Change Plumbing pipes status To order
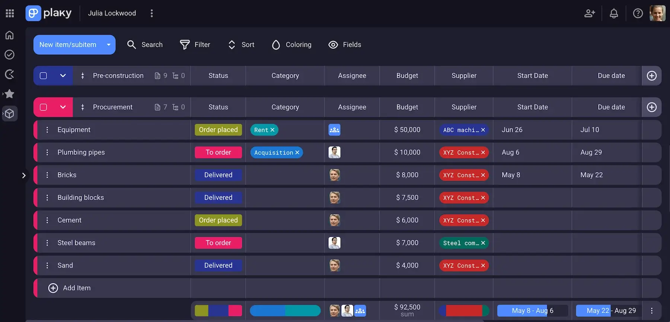 click(218, 152)
